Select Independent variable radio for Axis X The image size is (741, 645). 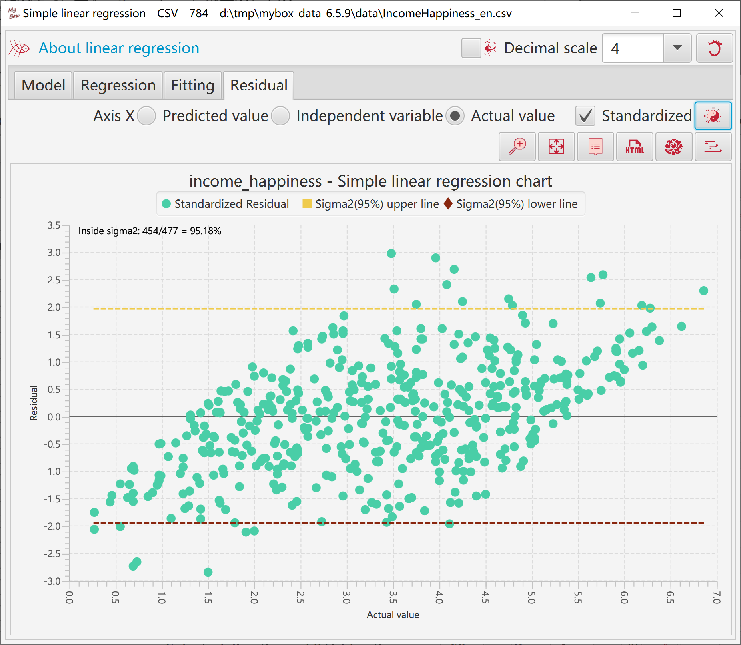pos(280,116)
